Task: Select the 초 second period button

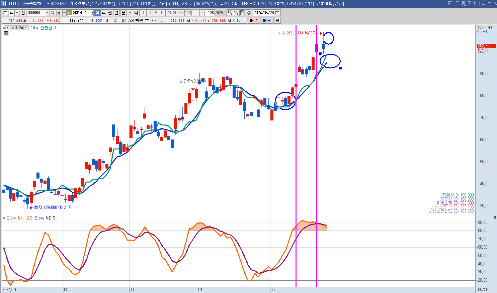Action: [130, 13]
